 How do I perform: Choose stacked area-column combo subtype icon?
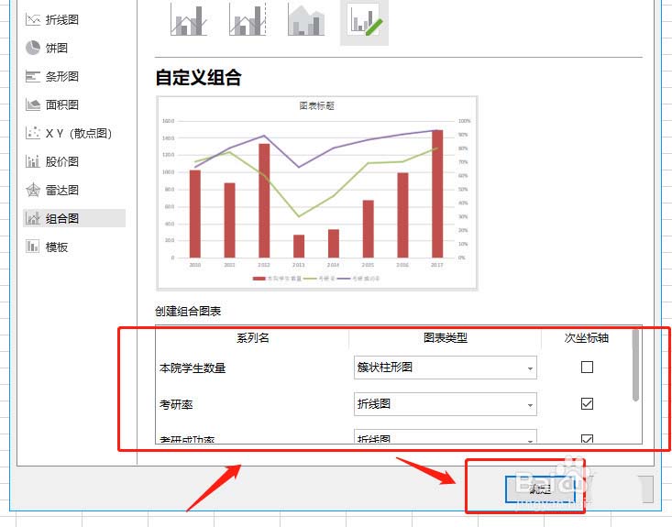coord(306,20)
